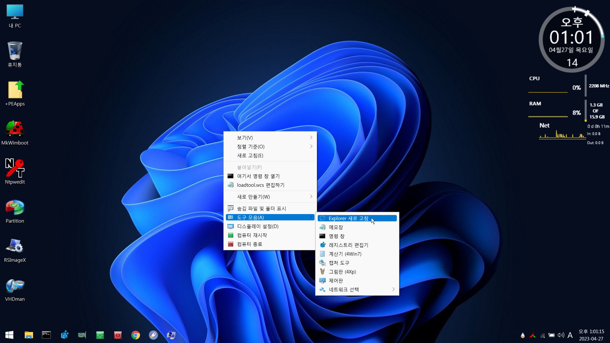
Task: Open the rocket launcher taskbar icon
Action: (153, 335)
